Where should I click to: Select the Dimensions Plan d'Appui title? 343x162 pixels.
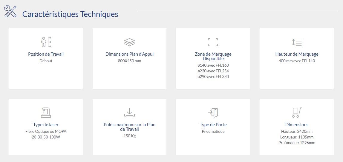(129, 54)
